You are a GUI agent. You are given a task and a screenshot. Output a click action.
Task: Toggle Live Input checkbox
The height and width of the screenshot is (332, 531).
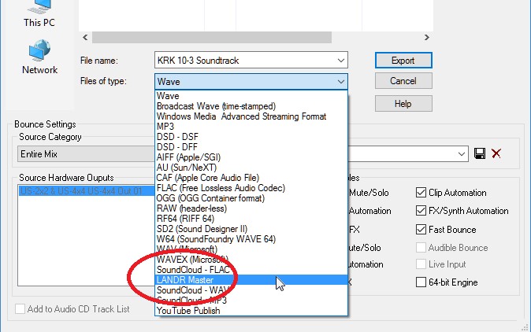coord(421,264)
